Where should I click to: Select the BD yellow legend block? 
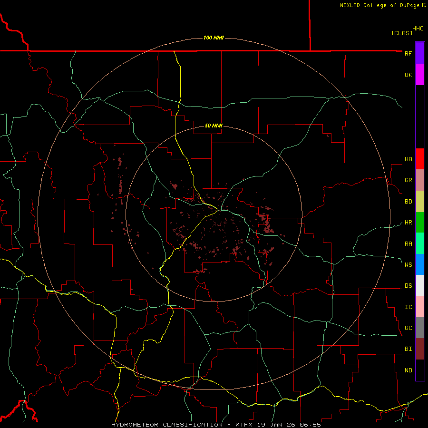pyautogui.click(x=420, y=202)
